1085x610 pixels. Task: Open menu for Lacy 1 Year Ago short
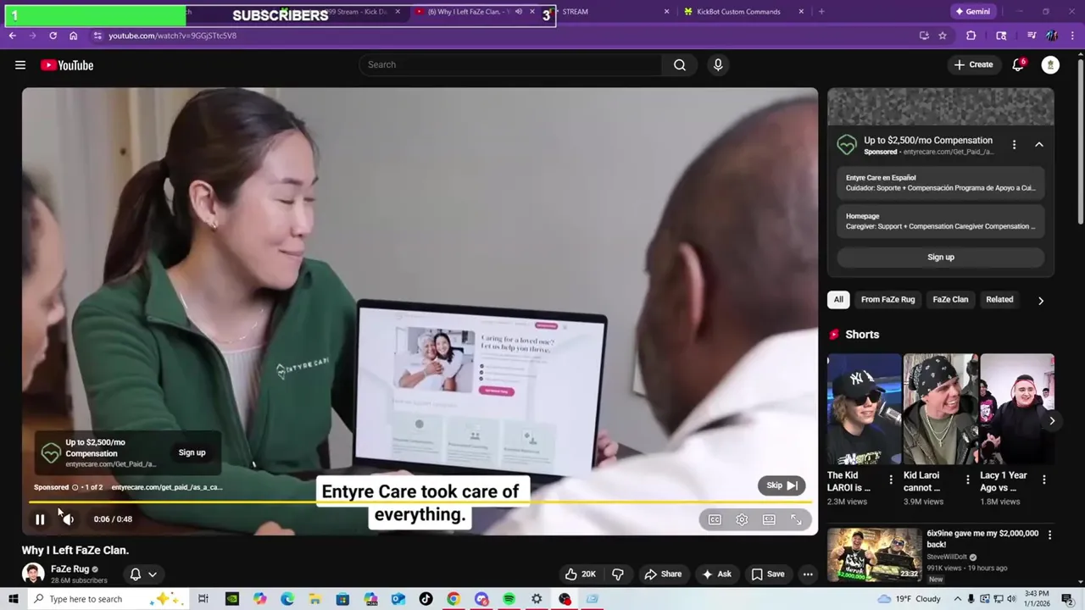(x=1043, y=480)
